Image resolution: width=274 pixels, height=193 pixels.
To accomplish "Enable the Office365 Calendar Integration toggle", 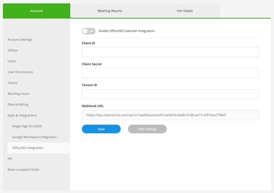I will [89, 31].
